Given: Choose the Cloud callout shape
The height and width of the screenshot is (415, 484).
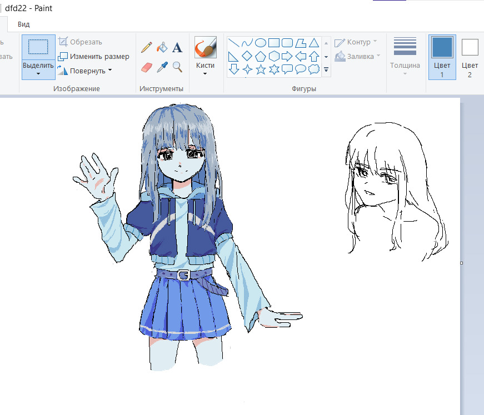Looking at the screenshot, I should click(314, 69).
